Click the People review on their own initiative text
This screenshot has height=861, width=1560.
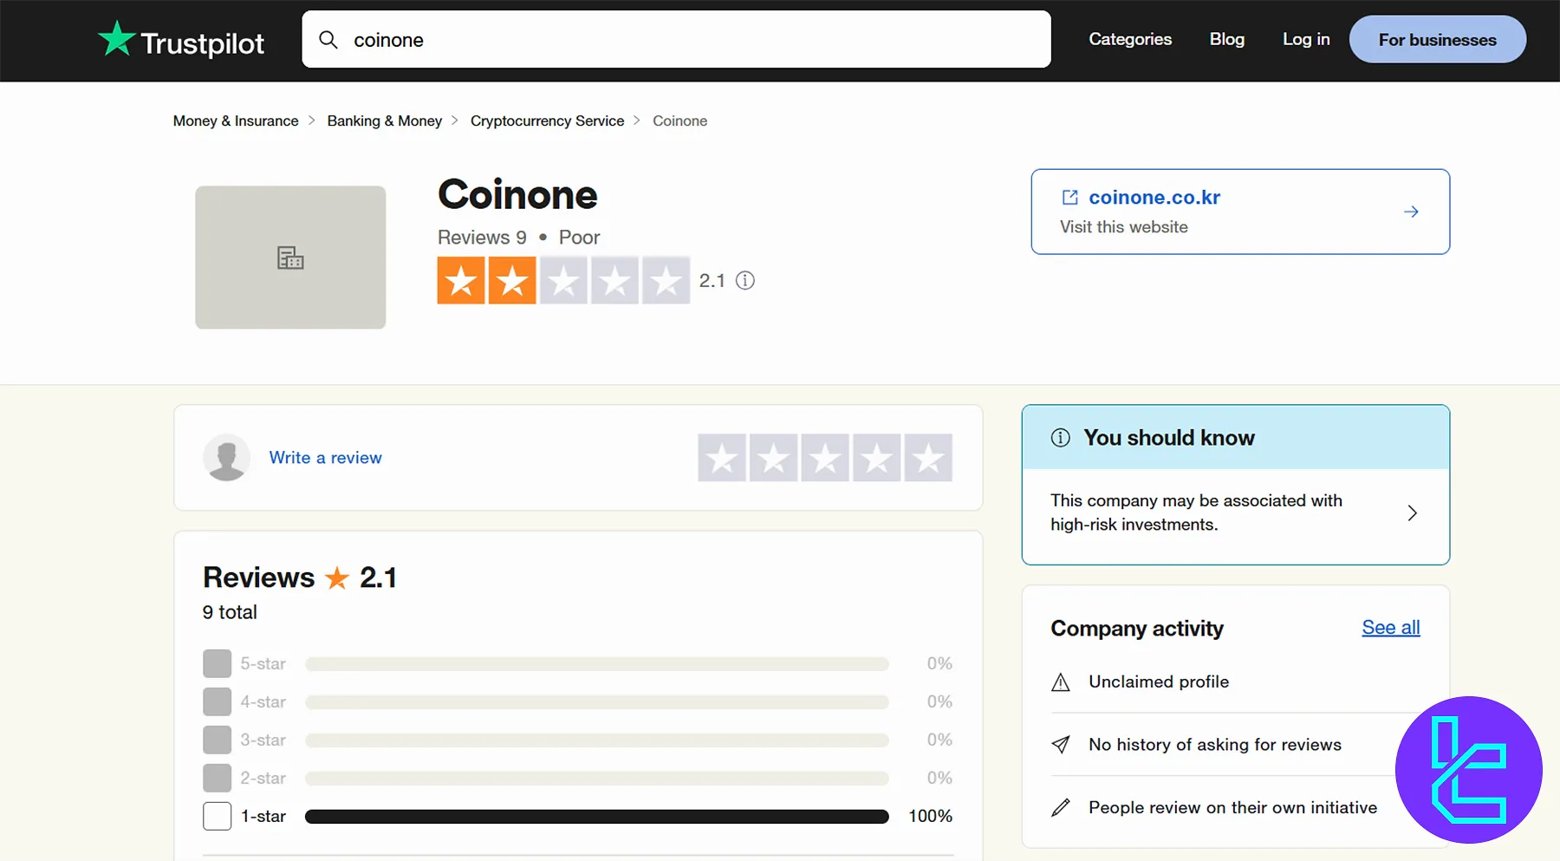1232,807
